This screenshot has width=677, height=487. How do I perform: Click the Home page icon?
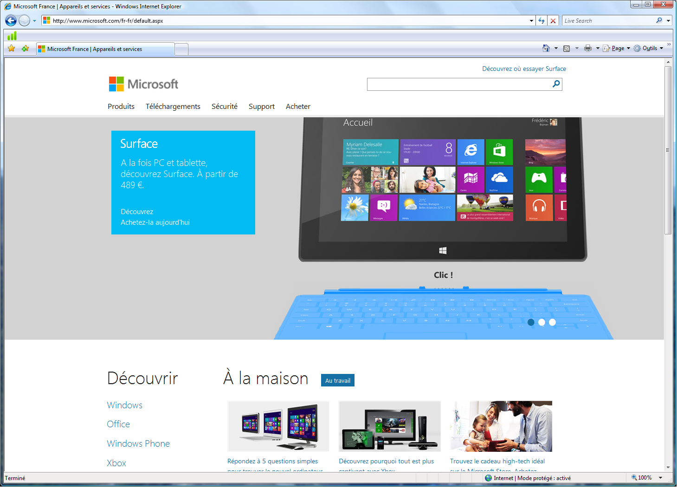[x=546, y=48]
